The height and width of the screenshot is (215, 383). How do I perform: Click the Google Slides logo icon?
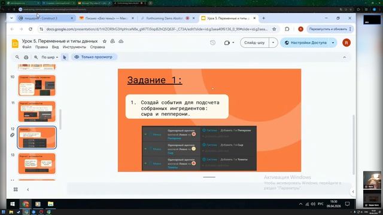(15, 44)
